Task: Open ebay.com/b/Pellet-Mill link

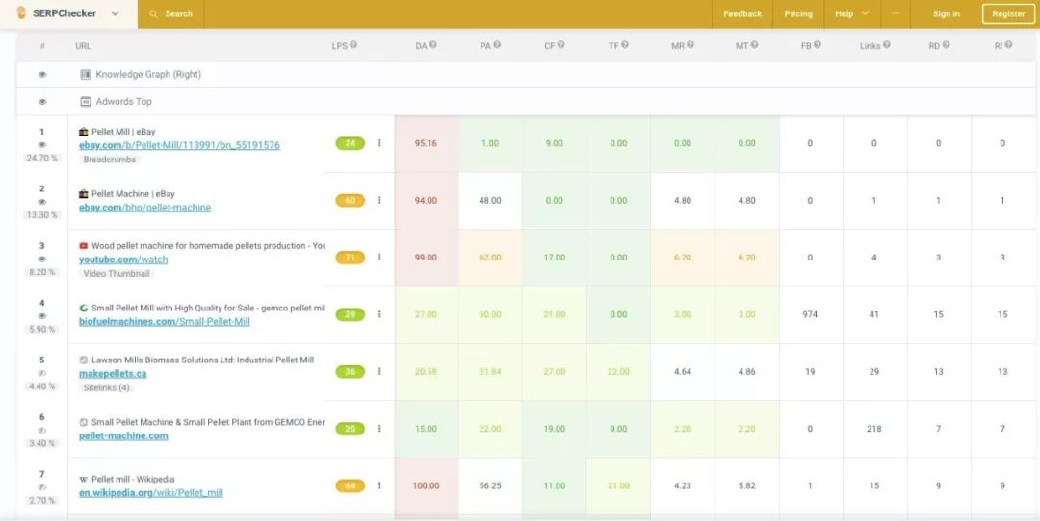Action: pos(179,145)
